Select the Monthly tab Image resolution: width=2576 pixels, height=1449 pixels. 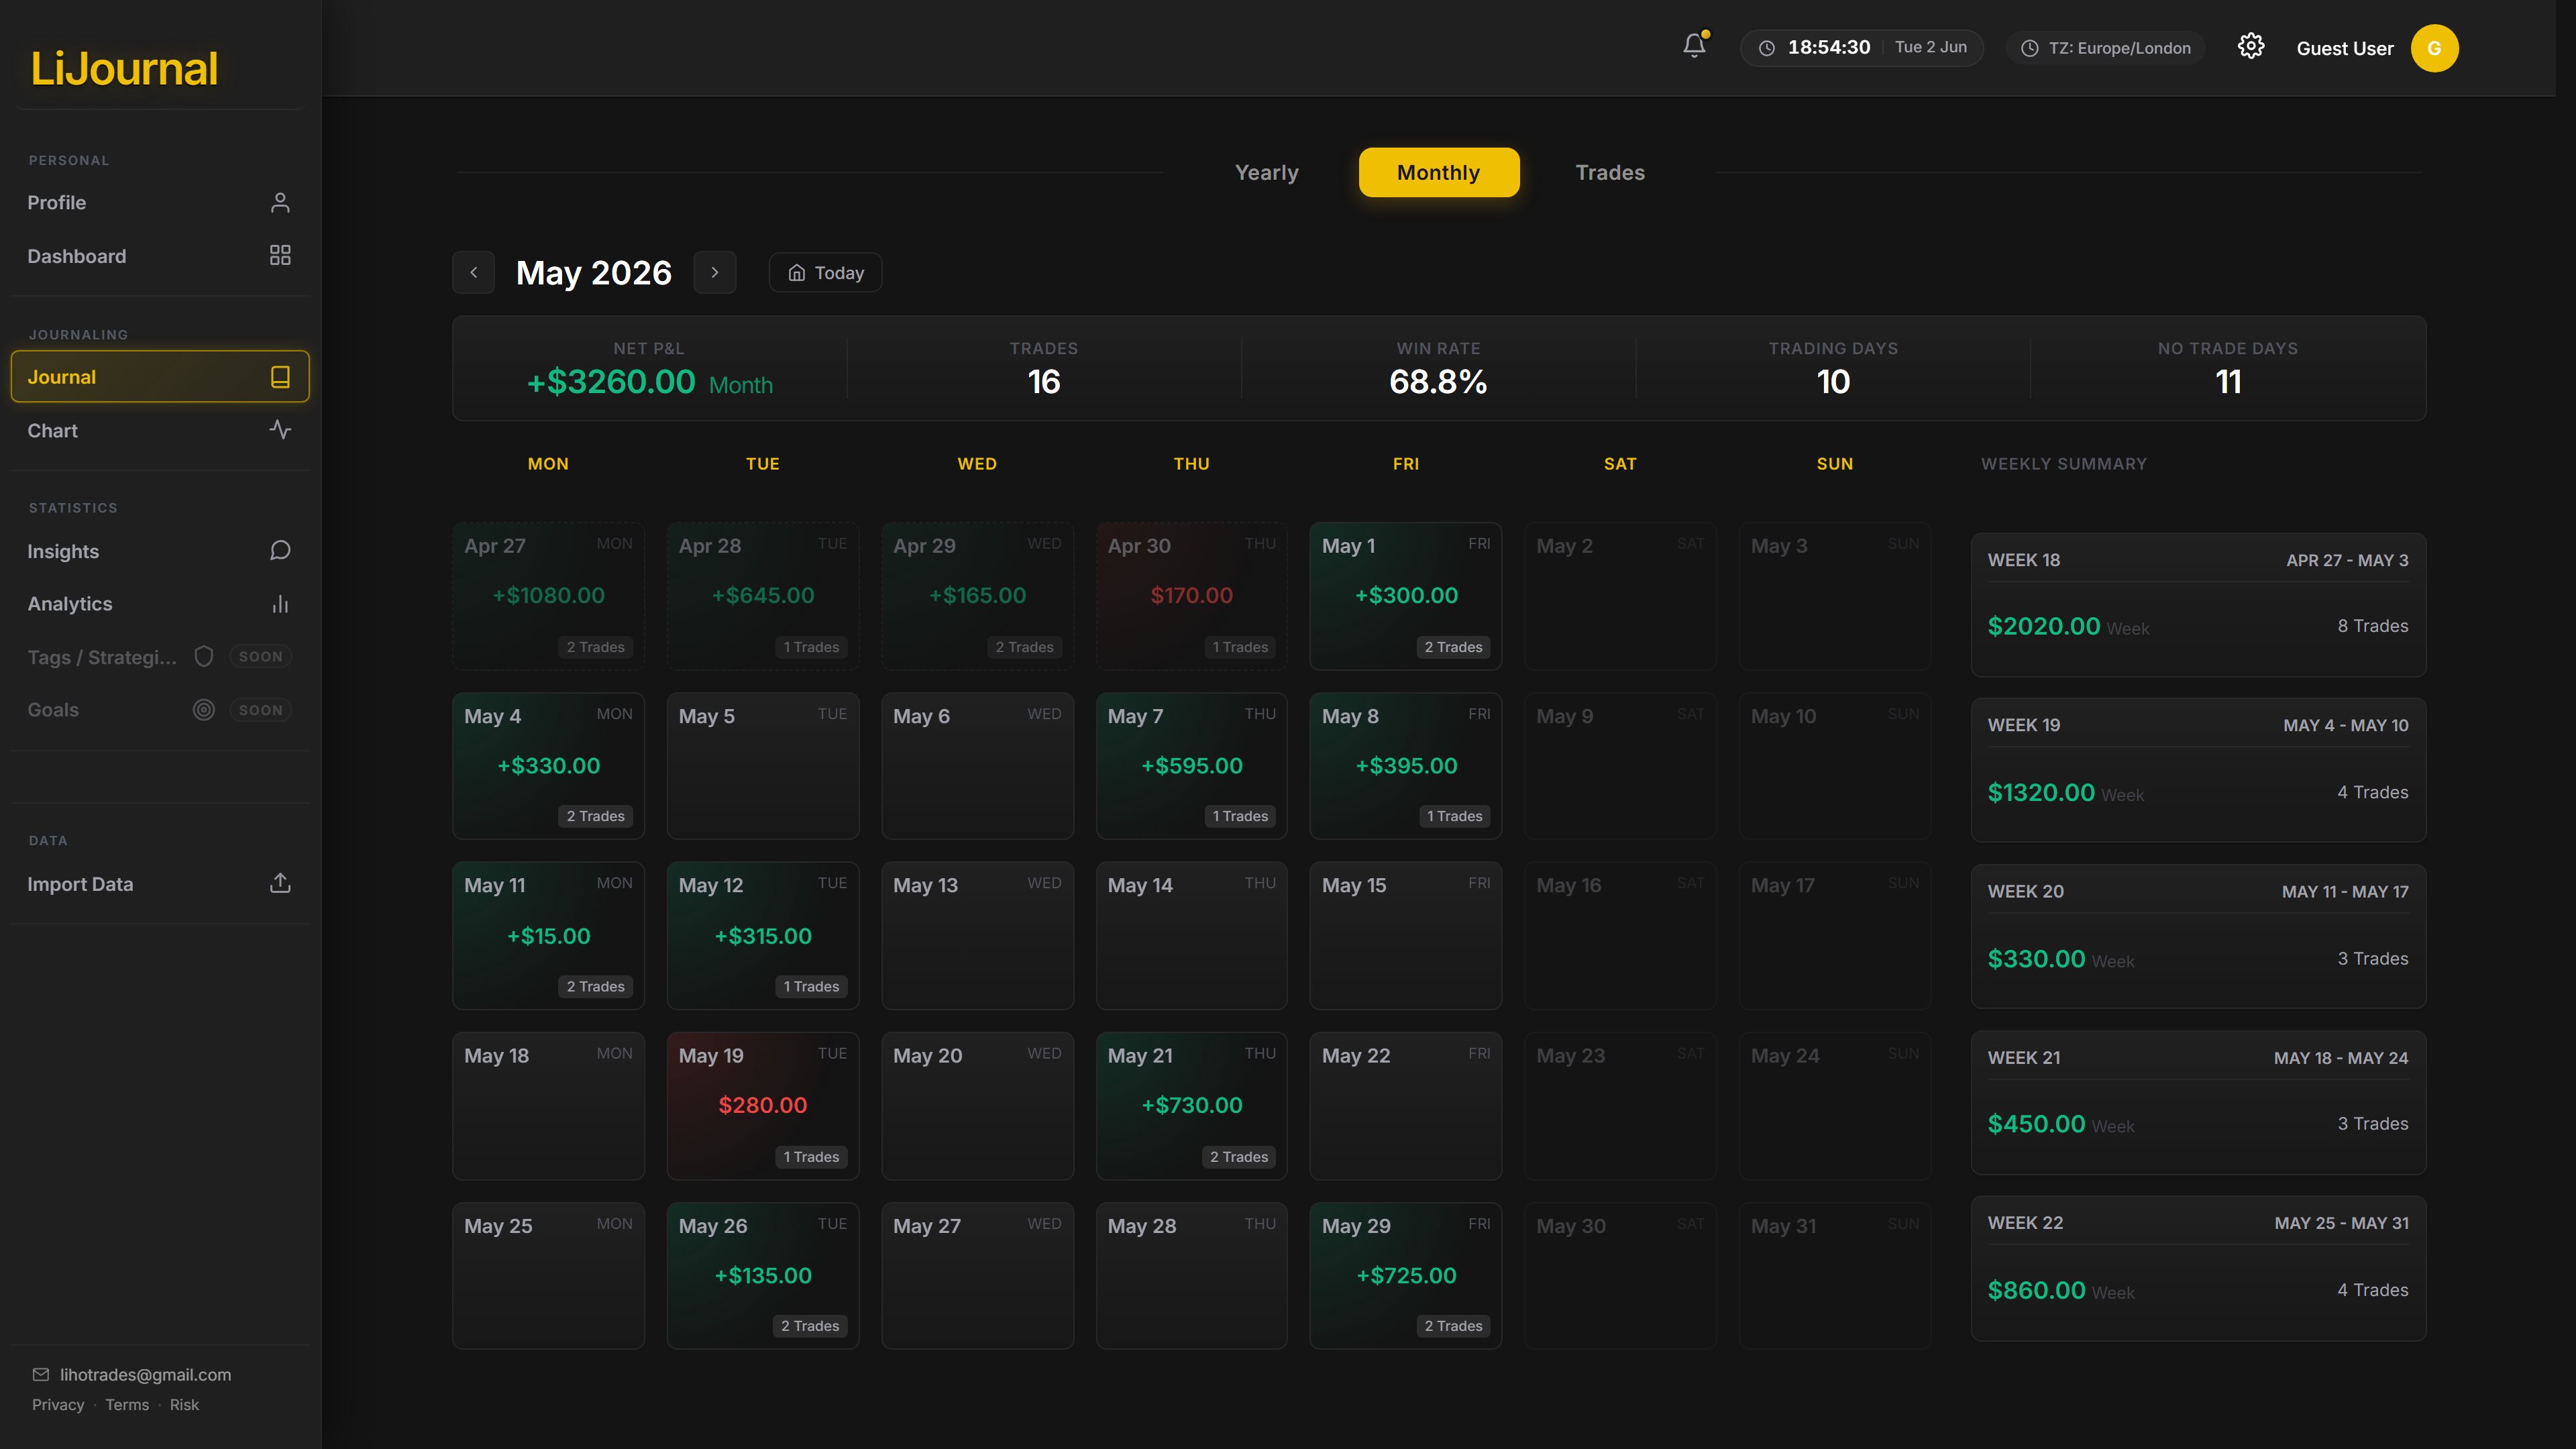pyautogui.click(x=1439, y=173)
